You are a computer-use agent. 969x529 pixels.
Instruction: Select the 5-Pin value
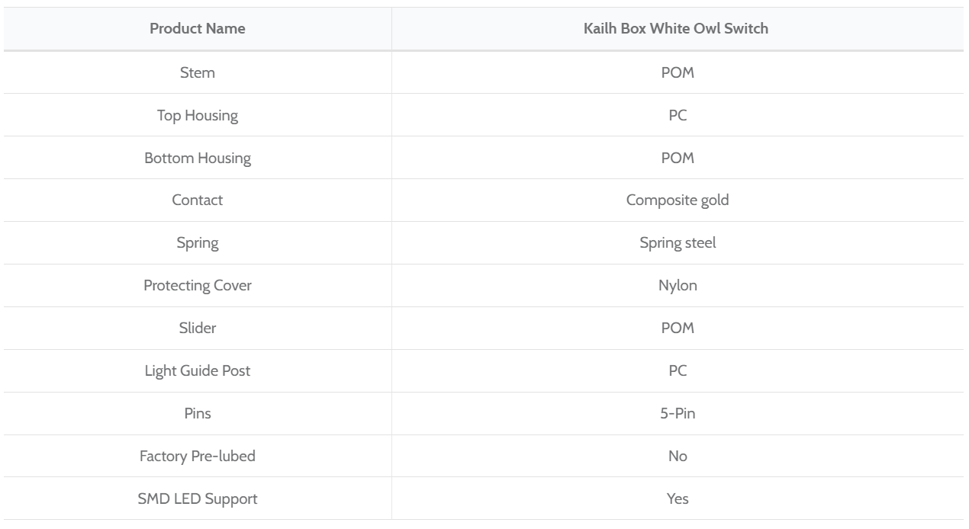click(x=677, y=414)
